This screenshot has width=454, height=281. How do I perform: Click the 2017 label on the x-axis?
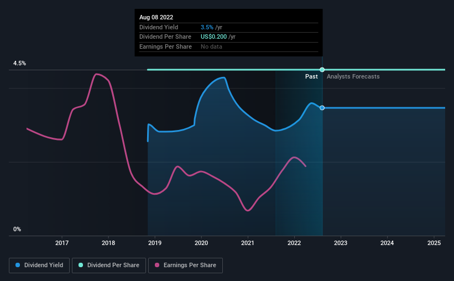pos(62,243)
